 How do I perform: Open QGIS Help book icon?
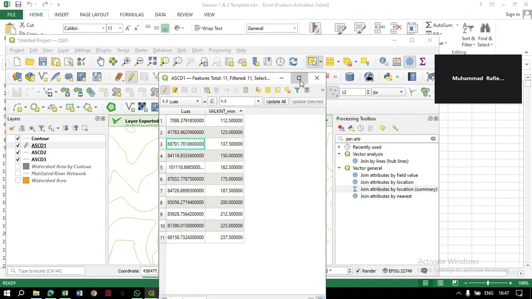412,77
